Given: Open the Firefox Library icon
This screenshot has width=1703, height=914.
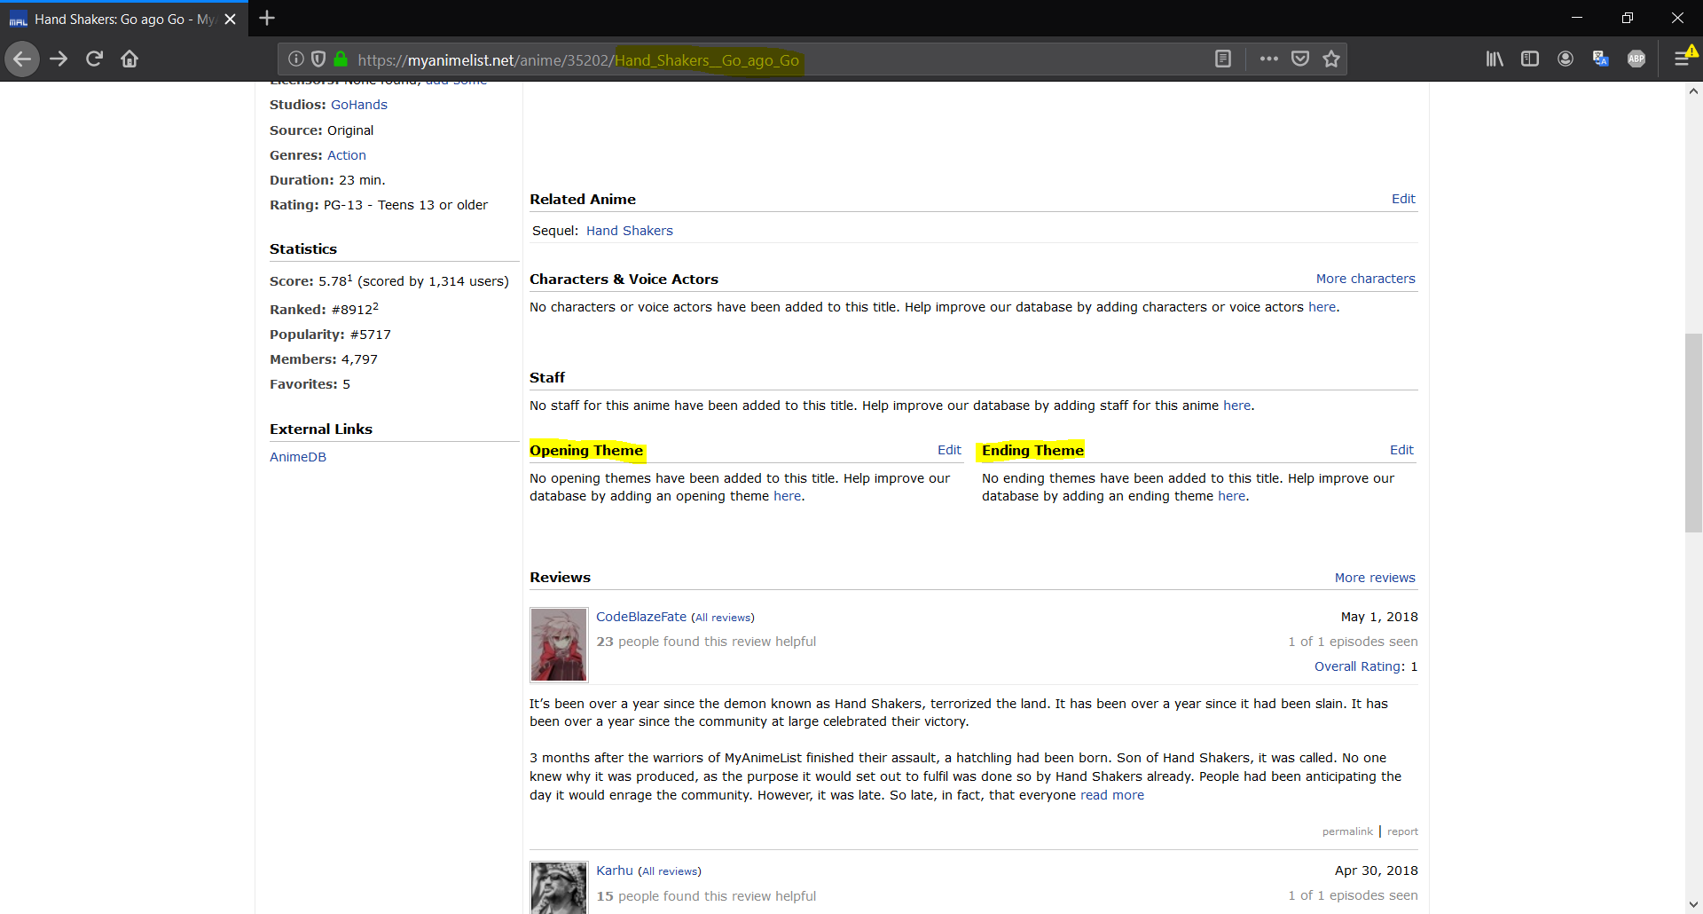Looking at the screenshot, I should pos(1495,59).
